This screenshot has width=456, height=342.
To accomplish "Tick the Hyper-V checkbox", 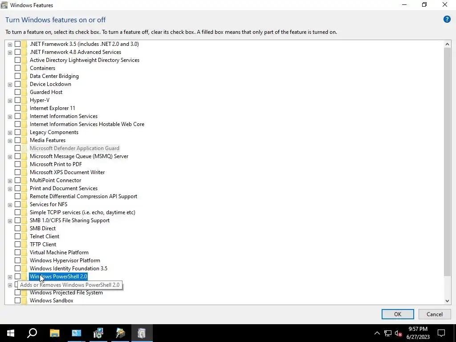I will pyautogui.click(x=17, y=100).
